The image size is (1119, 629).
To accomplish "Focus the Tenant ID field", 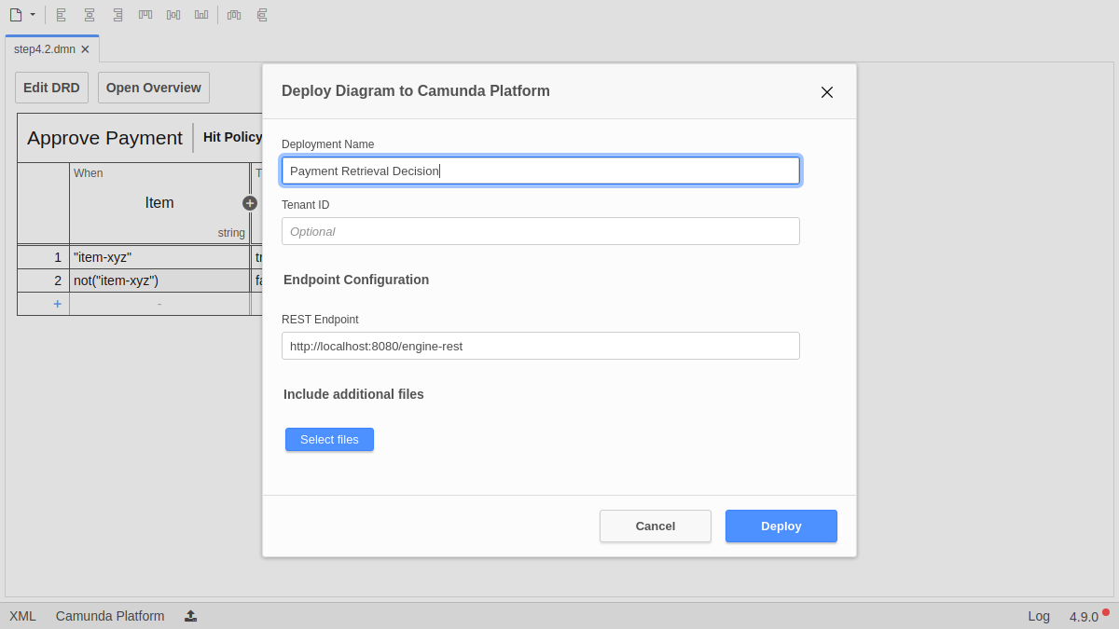I will click(540, 231).
